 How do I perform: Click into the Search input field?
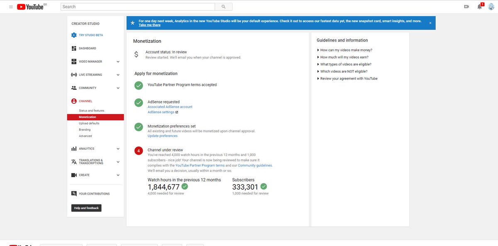click(138, 7)
